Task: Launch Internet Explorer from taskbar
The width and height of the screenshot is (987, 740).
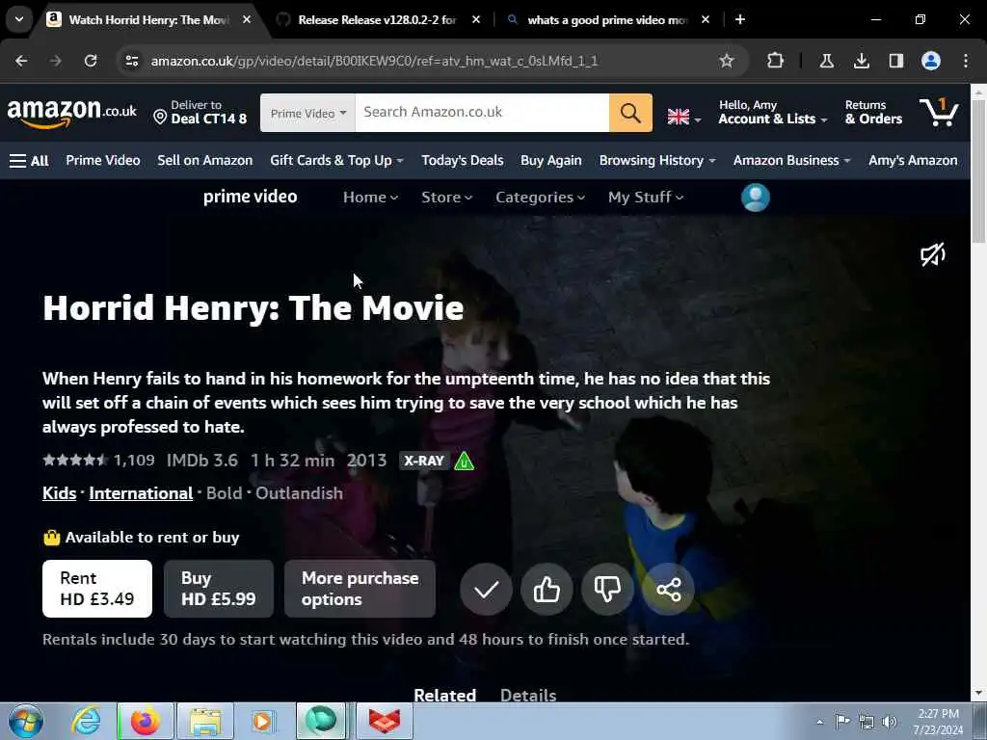Action: click(x=86, y=721)
